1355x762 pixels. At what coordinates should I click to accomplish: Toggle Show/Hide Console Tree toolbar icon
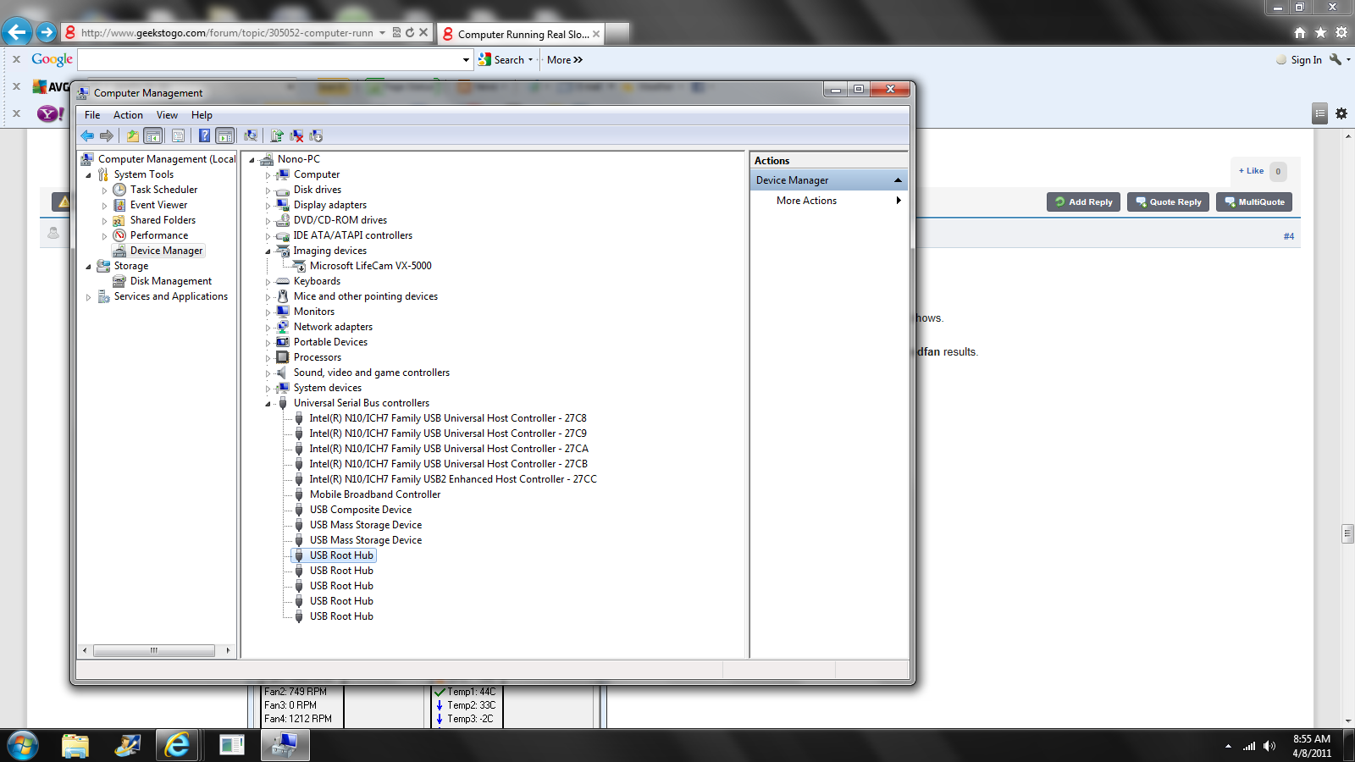(153, 135)
